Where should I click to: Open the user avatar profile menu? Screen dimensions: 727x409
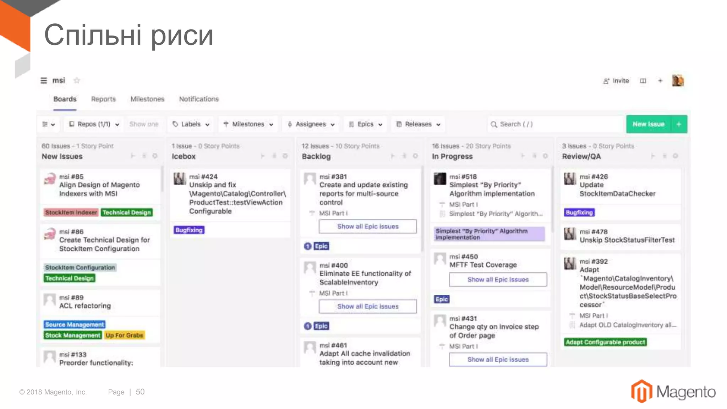678,81
